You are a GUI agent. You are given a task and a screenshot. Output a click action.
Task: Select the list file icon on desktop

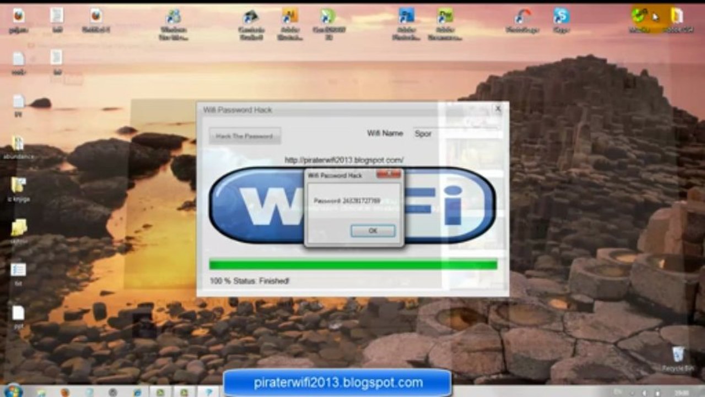[18, 273]
